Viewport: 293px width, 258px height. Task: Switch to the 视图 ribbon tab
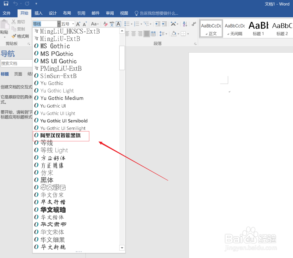pos(124,13)
